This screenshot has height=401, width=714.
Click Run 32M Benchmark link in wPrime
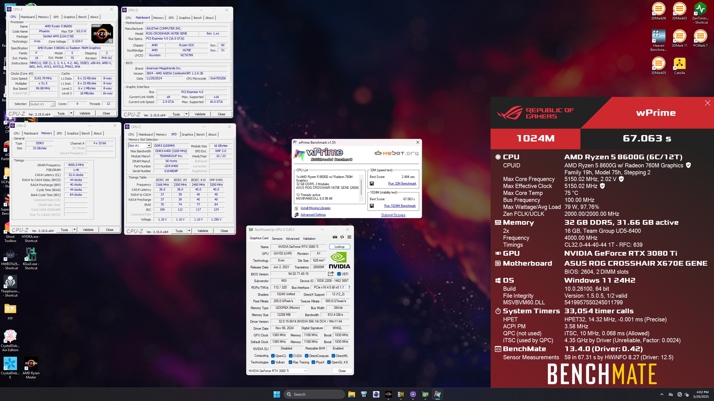[402, 184]
